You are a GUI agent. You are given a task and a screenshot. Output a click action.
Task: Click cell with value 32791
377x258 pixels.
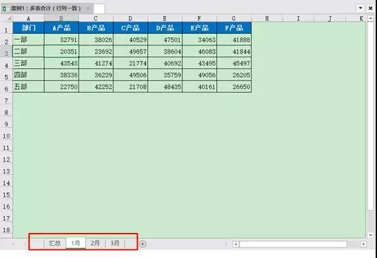click(62, 39)
